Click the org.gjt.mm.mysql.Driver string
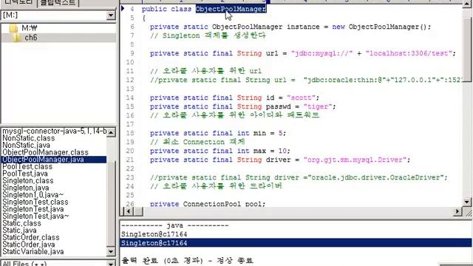This screenshot has height=266, width=473. [355, 160]
